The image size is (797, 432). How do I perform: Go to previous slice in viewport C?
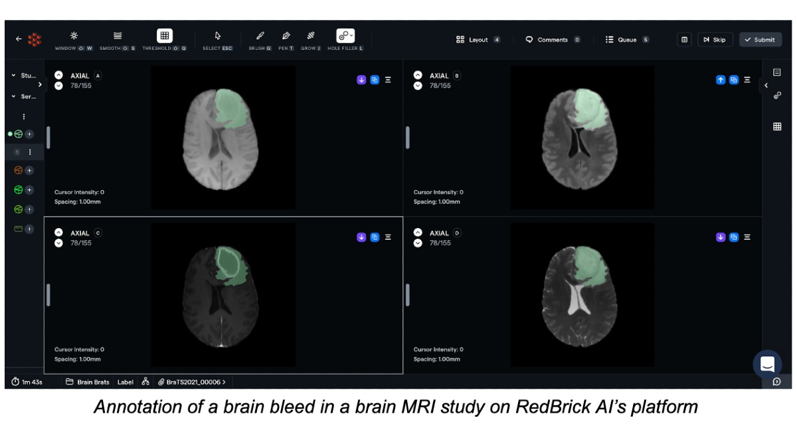58,233
